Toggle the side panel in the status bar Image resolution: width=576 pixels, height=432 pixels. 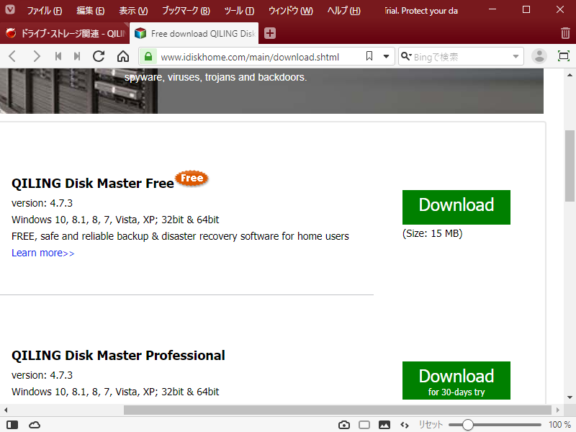(x=12, y=425)
